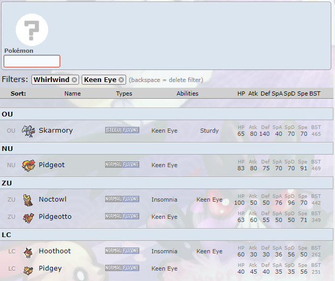335x281 pixels.
Task: Sort by BST column header
Action: point(315,93)
